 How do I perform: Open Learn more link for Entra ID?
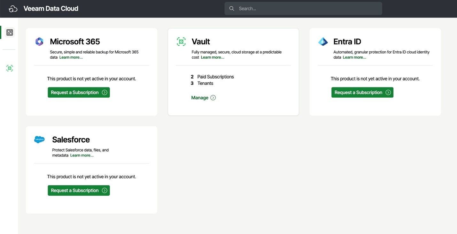[x=354, y=57]
